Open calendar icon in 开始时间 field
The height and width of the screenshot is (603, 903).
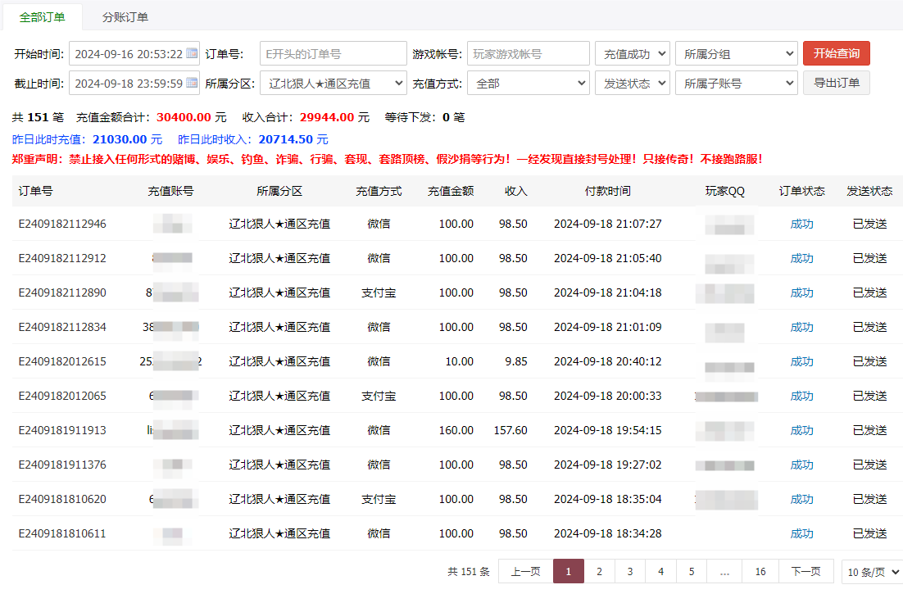(x=192, y=53)
